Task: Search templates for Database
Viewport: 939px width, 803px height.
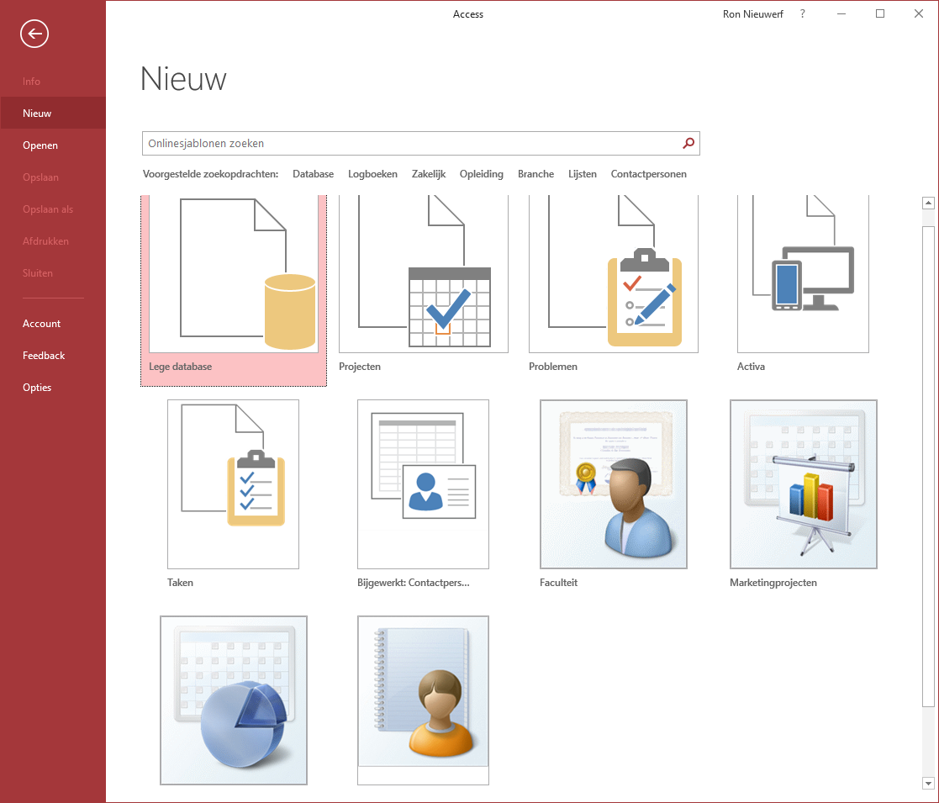Action: point(314,174)
